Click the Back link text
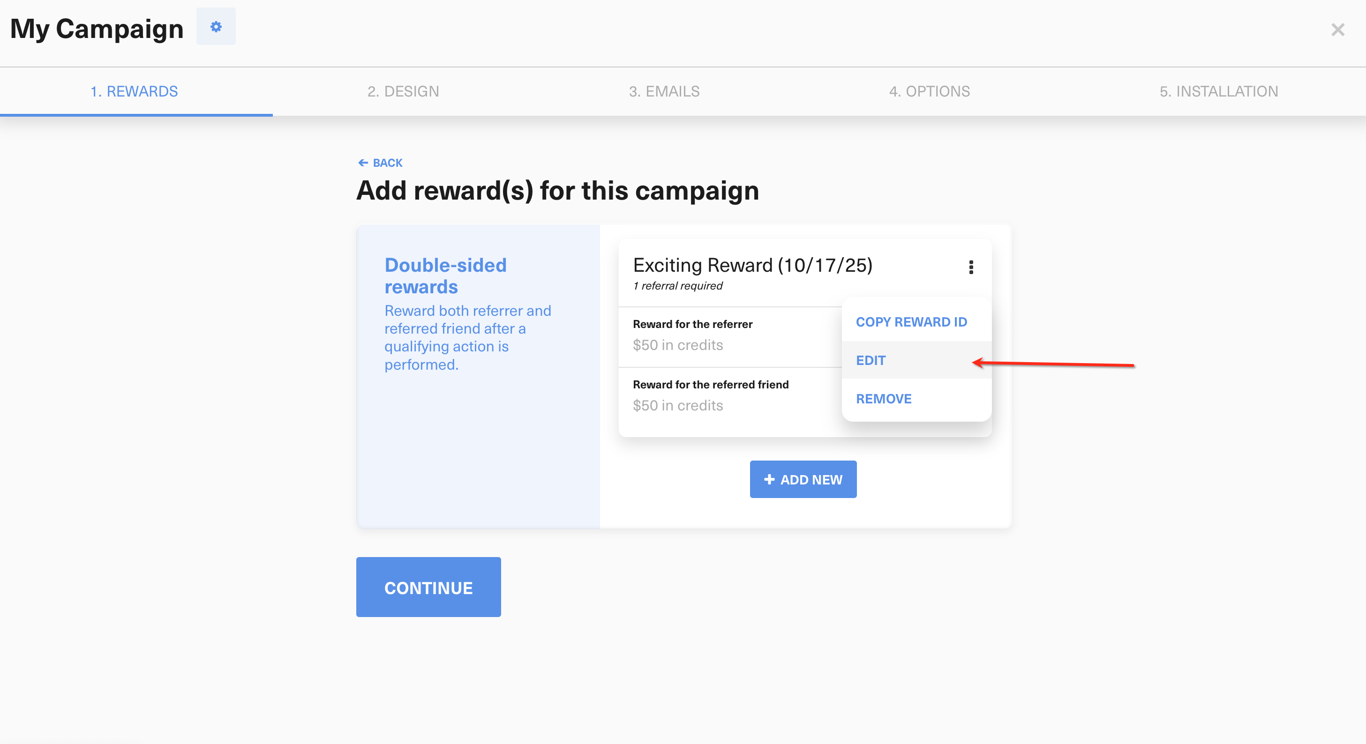This screenshot has width=1366, height=744. coord(387,163)
